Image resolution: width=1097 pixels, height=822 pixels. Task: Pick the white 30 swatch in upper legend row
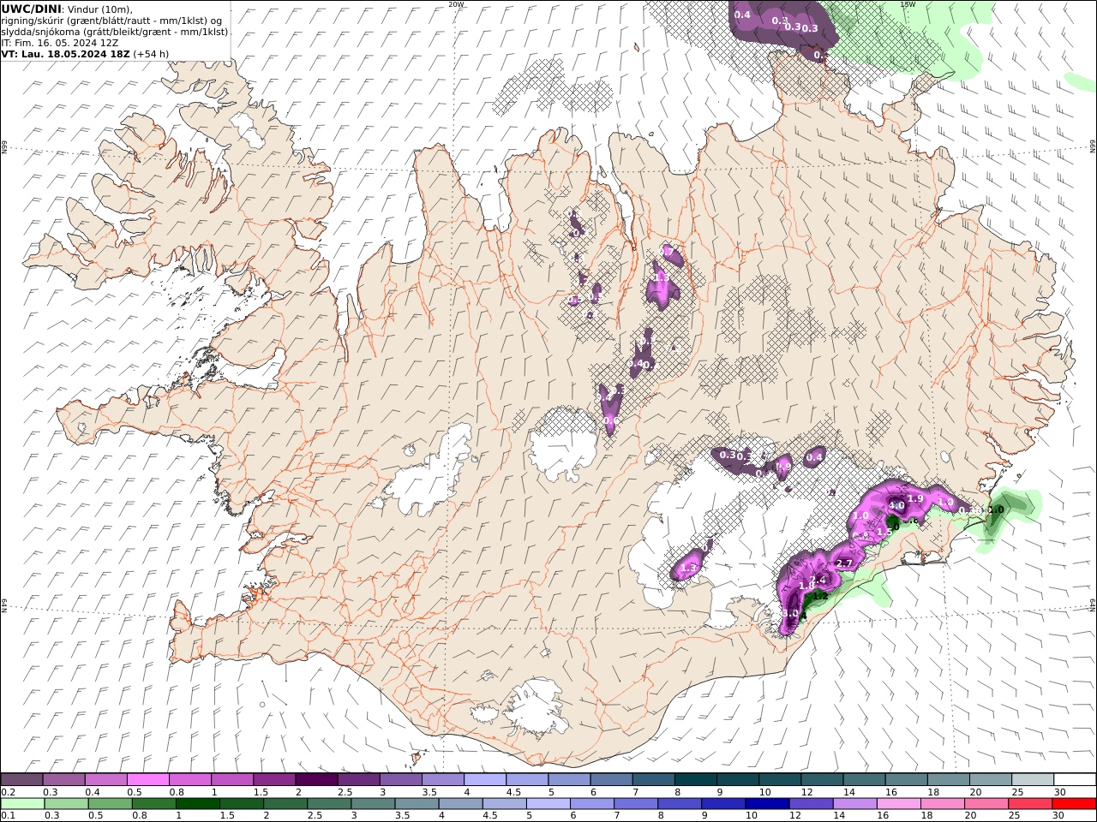1075,780
